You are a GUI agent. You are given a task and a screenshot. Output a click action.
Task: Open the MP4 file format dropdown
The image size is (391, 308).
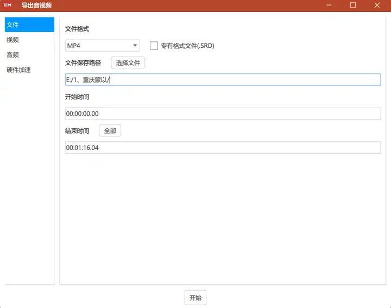[x=102, y=46]
